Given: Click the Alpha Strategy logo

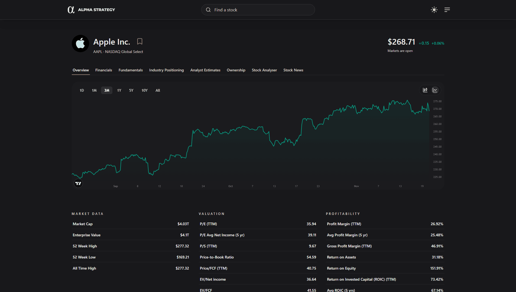Looking at the screenshot, I should (91, 9).
